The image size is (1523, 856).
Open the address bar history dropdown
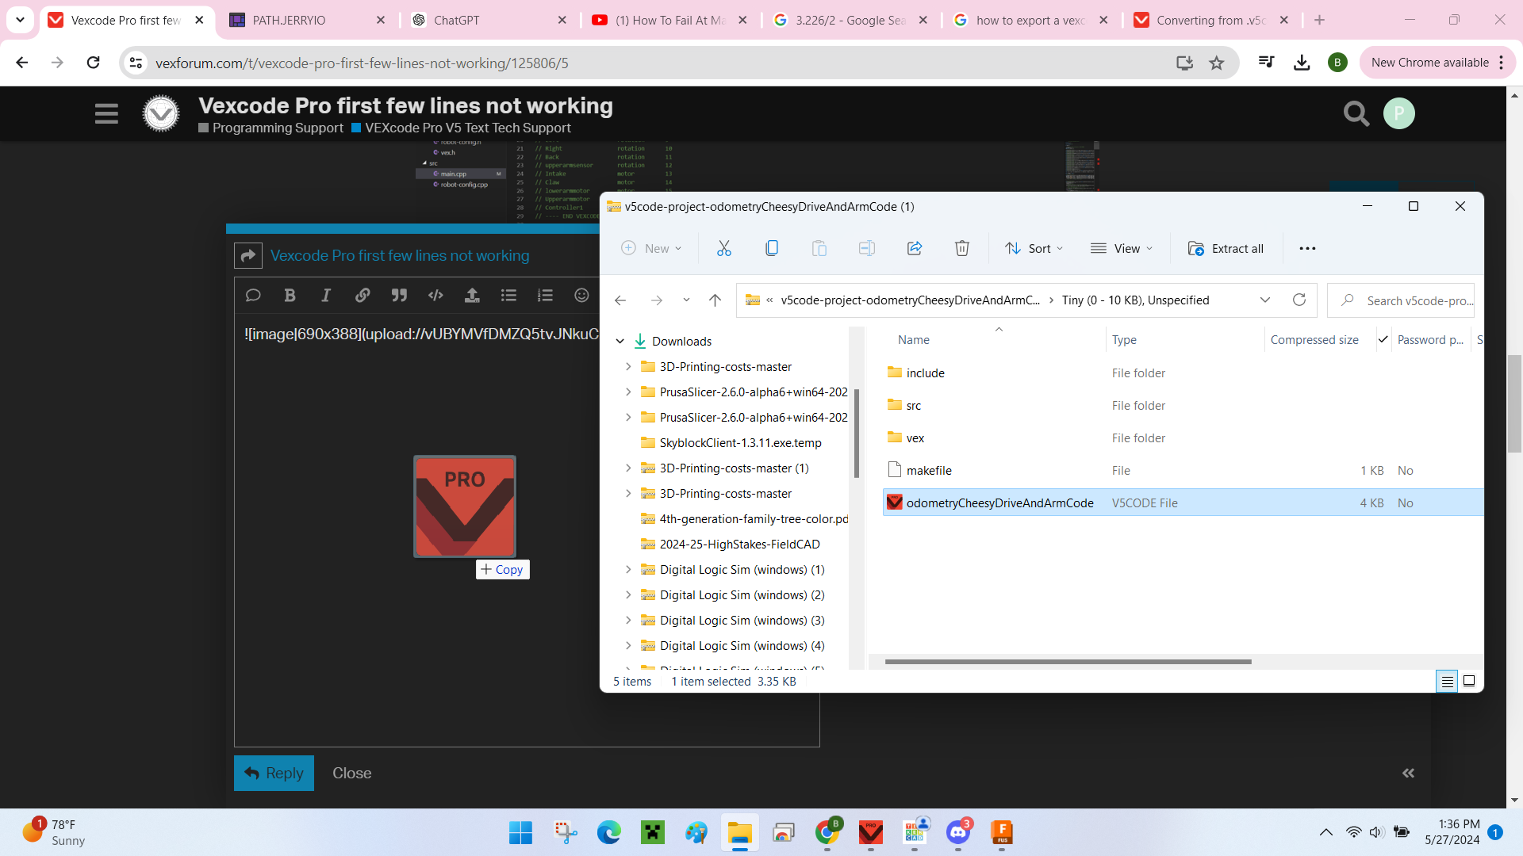[x=1265, y=300]
